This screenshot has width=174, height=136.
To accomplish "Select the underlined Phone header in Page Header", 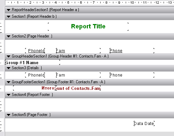I will (x=132, y=51).
